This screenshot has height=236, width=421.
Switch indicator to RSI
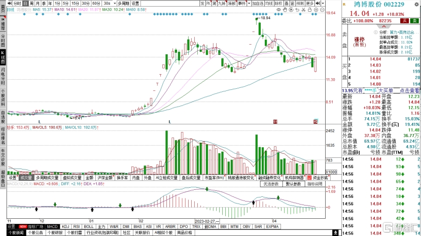[77, 226]
